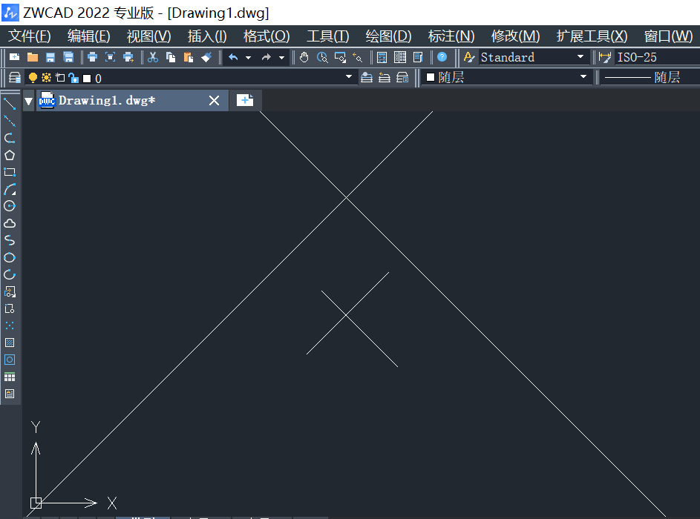Image resolution: width=700 pixels, height=519 pixels.
Task: Select the Multiline Text tool
Action: (x=10, y=394)
